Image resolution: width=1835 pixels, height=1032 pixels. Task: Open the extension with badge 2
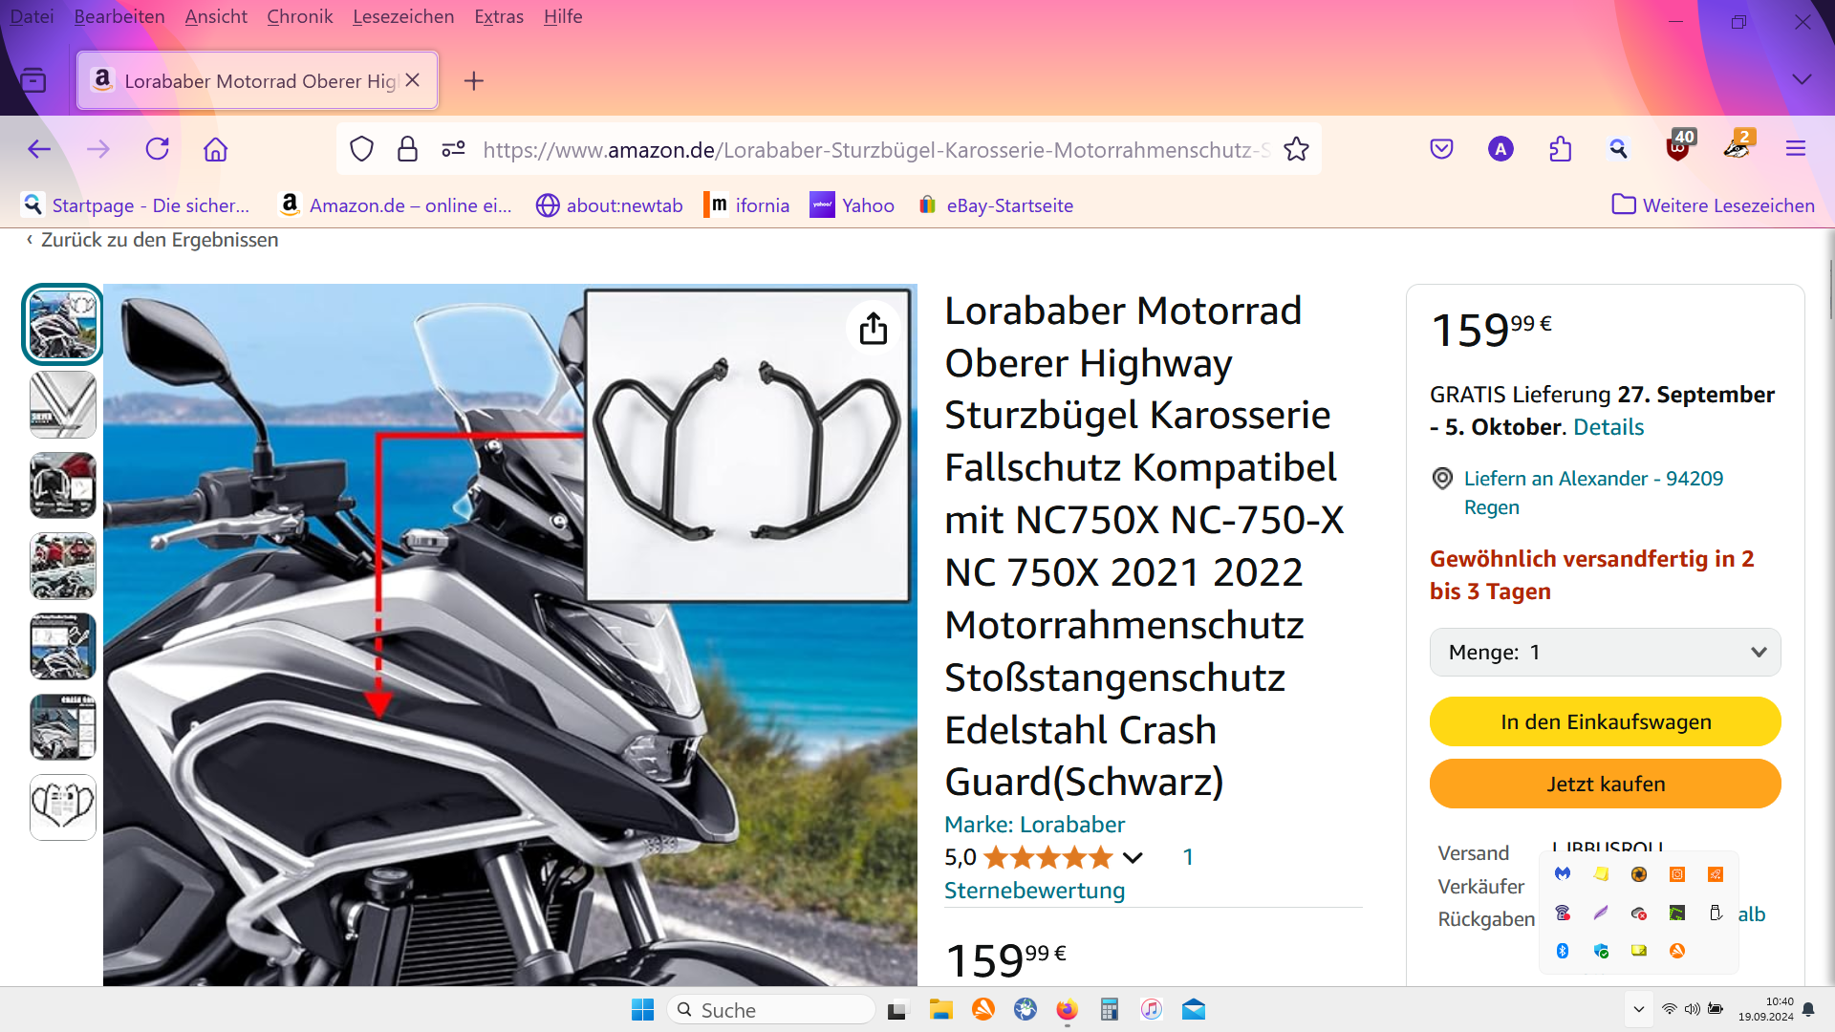1738,147
